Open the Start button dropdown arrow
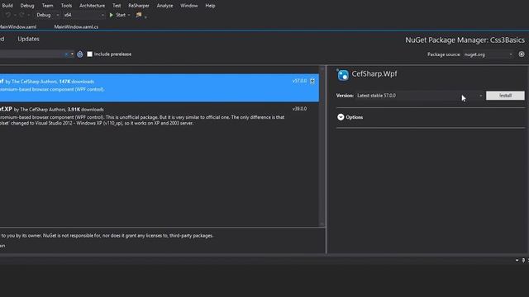 click(129, 15)
